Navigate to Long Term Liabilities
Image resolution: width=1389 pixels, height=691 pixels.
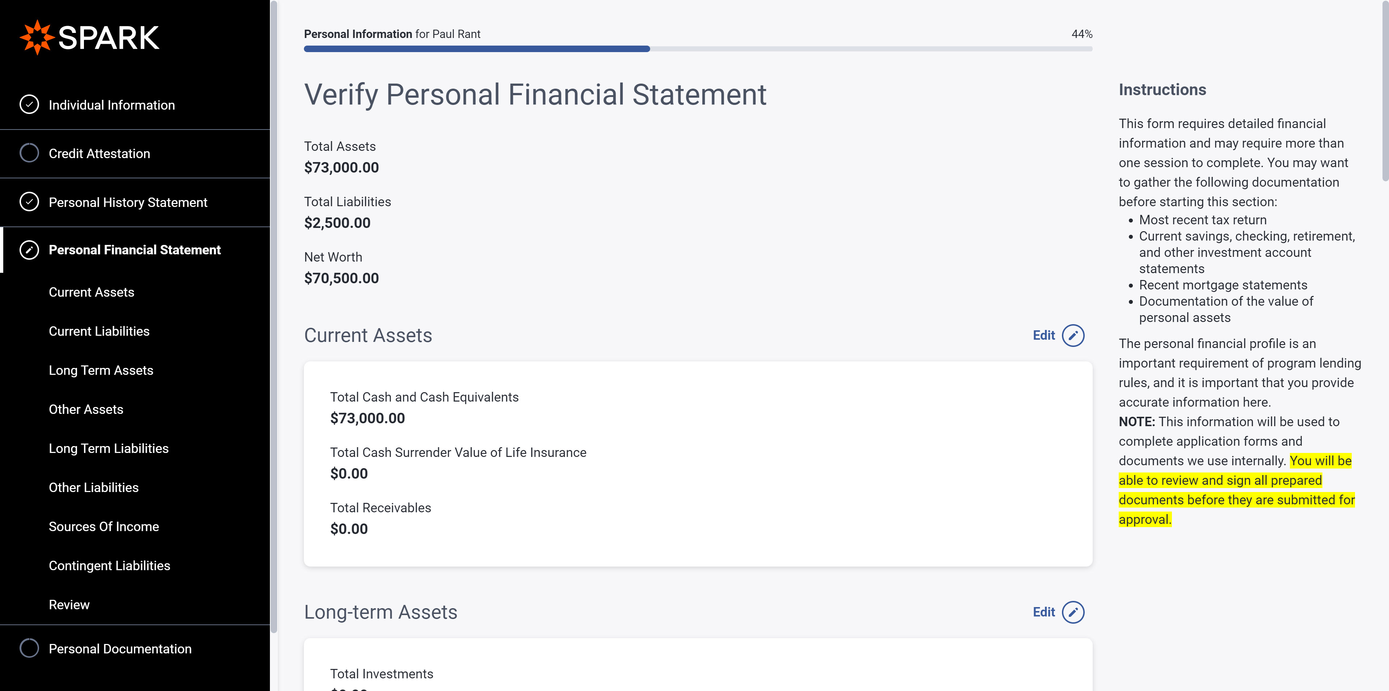pyautogui.click(x=109, y=449)
